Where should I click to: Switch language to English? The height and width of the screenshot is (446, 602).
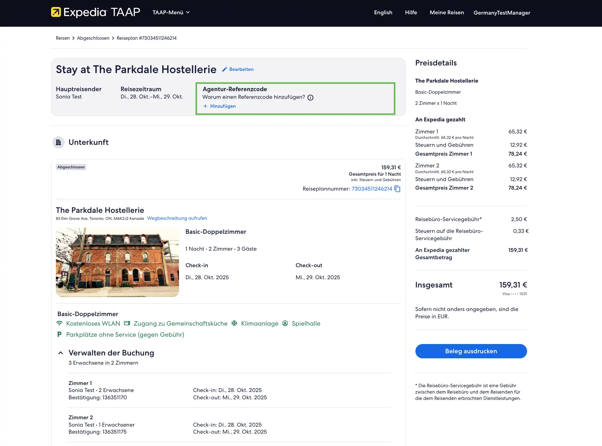point(383,12)
